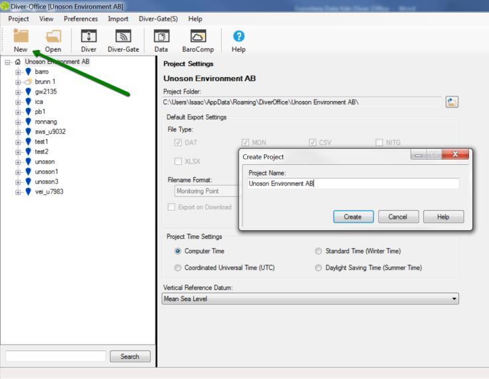The image size is (489, 379).
Task: Click the search text box in tree panel
Action: (x=56, y=356)
